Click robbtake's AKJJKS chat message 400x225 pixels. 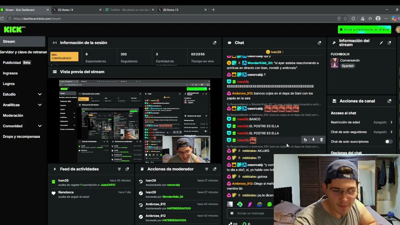263,151
